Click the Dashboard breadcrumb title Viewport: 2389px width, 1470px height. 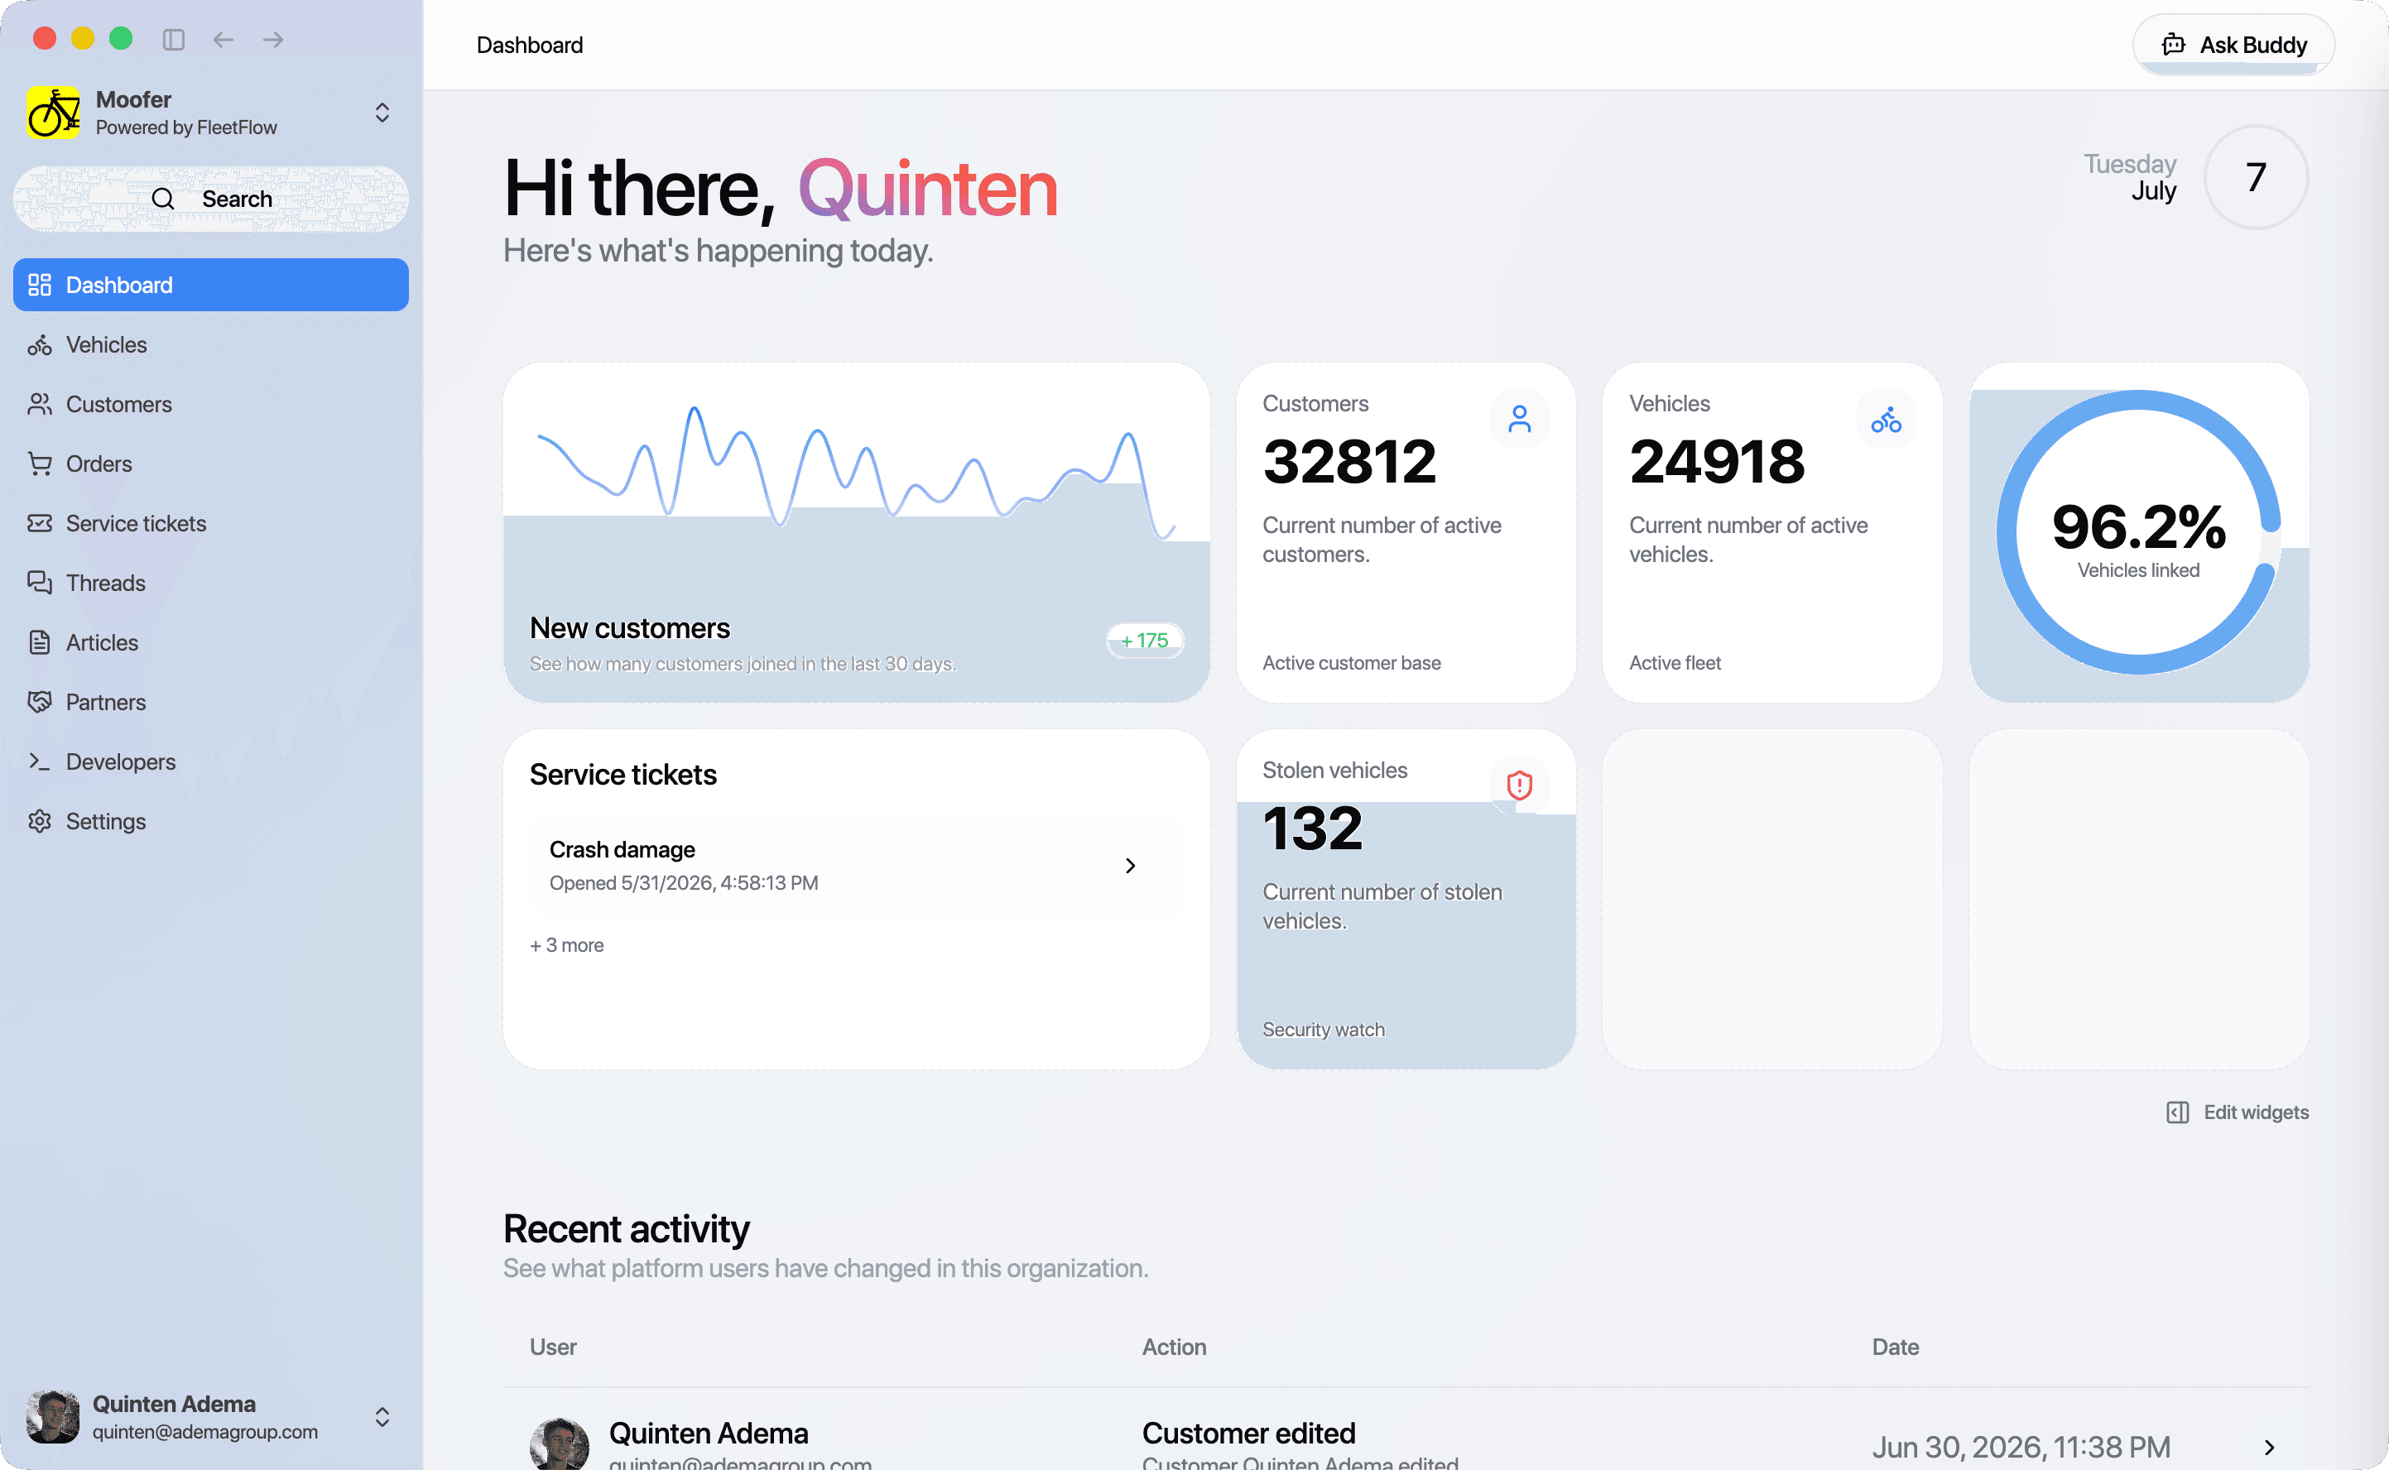click(x=530, y=45)
